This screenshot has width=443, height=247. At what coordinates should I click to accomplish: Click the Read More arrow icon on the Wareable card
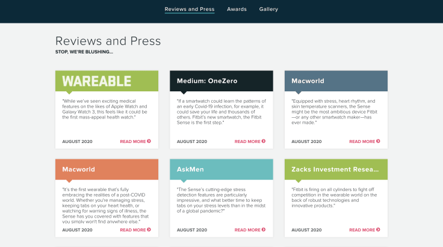(x=149, y=141)
